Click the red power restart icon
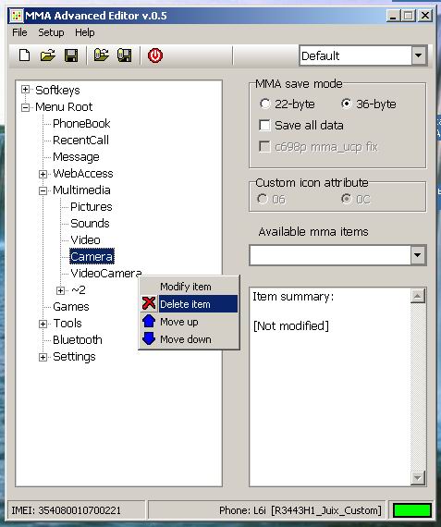 [x=155, y=55]
